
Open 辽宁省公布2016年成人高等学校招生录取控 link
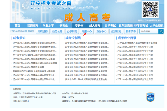point(87,75)
